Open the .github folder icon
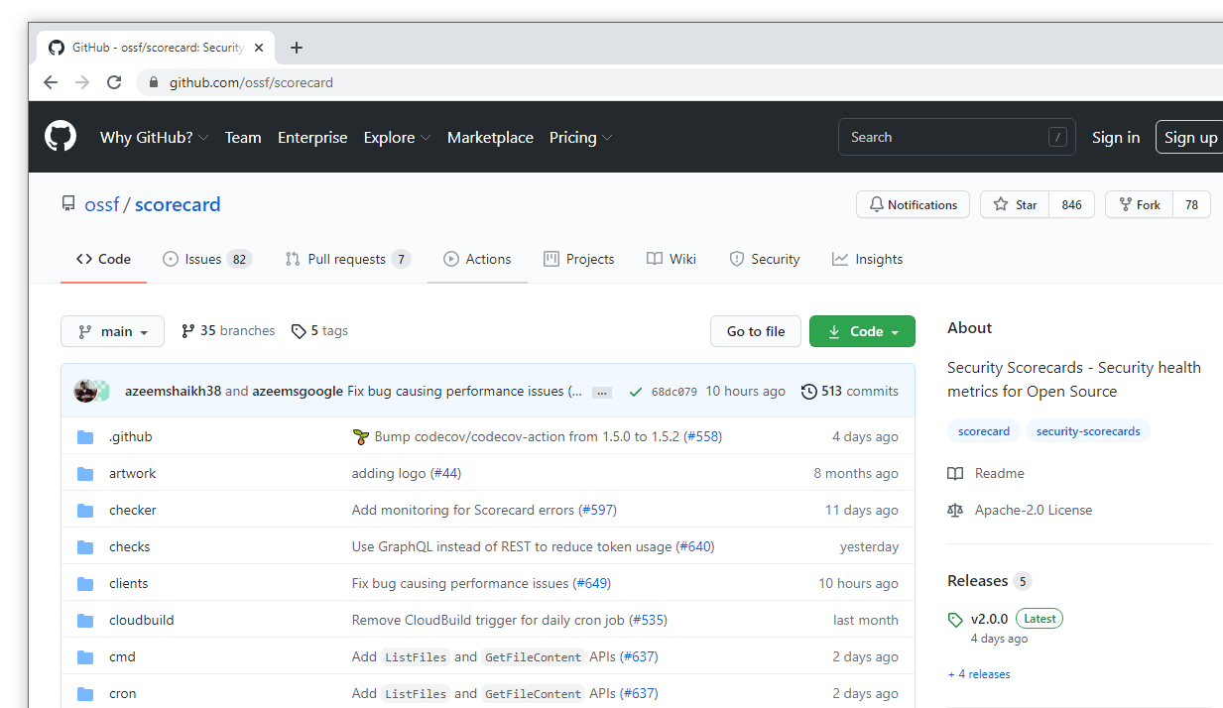Image resolution: width=1223 pixels, height=708 pixels. [84, 436]
